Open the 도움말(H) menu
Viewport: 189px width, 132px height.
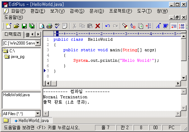14,17
